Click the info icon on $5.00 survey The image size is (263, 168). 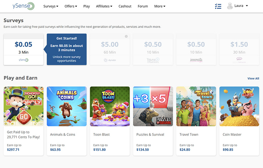(126, 36)
